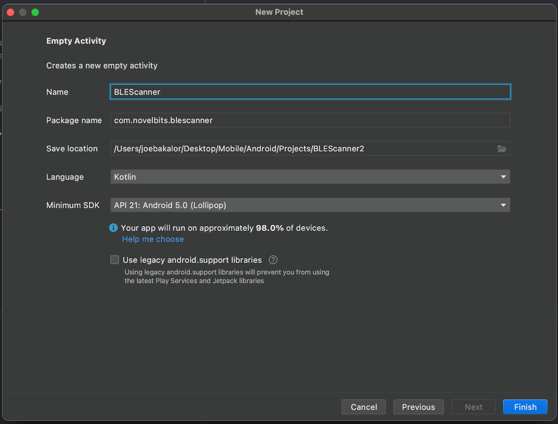Maximize the dialog using the green window button
The width and height of the screenshot is (558, 424).
[35, 12]
